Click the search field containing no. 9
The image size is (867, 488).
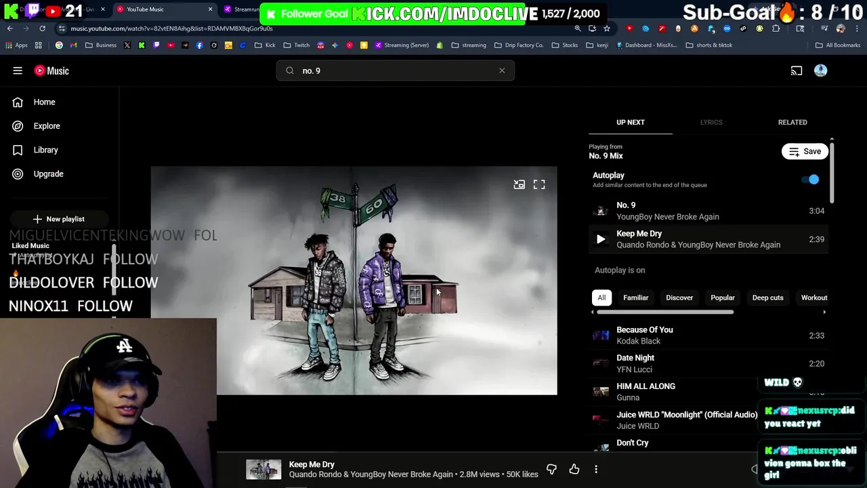pyautogui.click(x=396, y=70)
